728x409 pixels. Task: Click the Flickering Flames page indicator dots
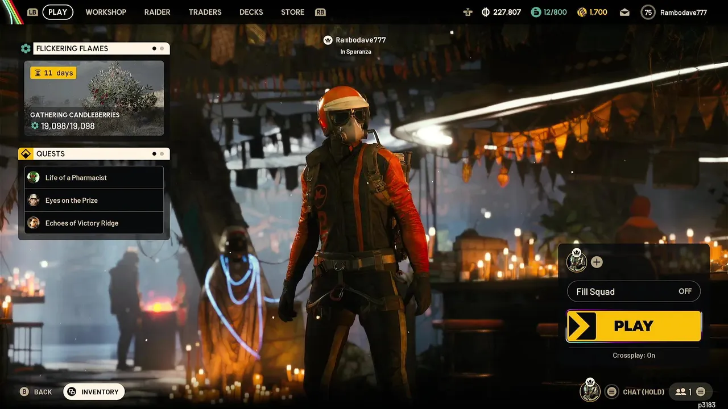[x=158, y=48]
